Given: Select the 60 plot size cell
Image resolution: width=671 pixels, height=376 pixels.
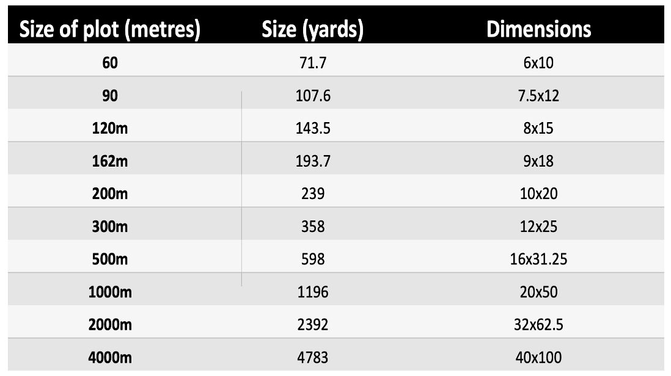Looking at the screenshot, I should (x=111, y=63).
